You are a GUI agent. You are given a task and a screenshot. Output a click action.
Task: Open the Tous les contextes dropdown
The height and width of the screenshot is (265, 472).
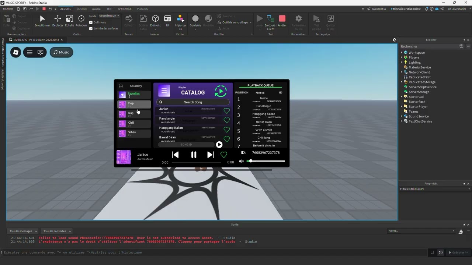click(x=57, y=231)
